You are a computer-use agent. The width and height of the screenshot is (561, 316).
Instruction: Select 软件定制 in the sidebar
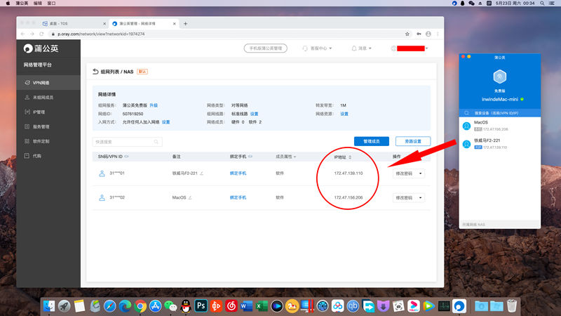click(x=48, y=142)
